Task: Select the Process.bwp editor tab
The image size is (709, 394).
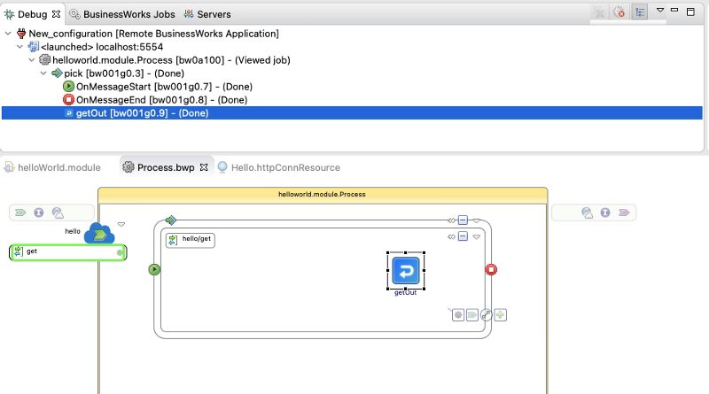Action: [x=166, y=167]
